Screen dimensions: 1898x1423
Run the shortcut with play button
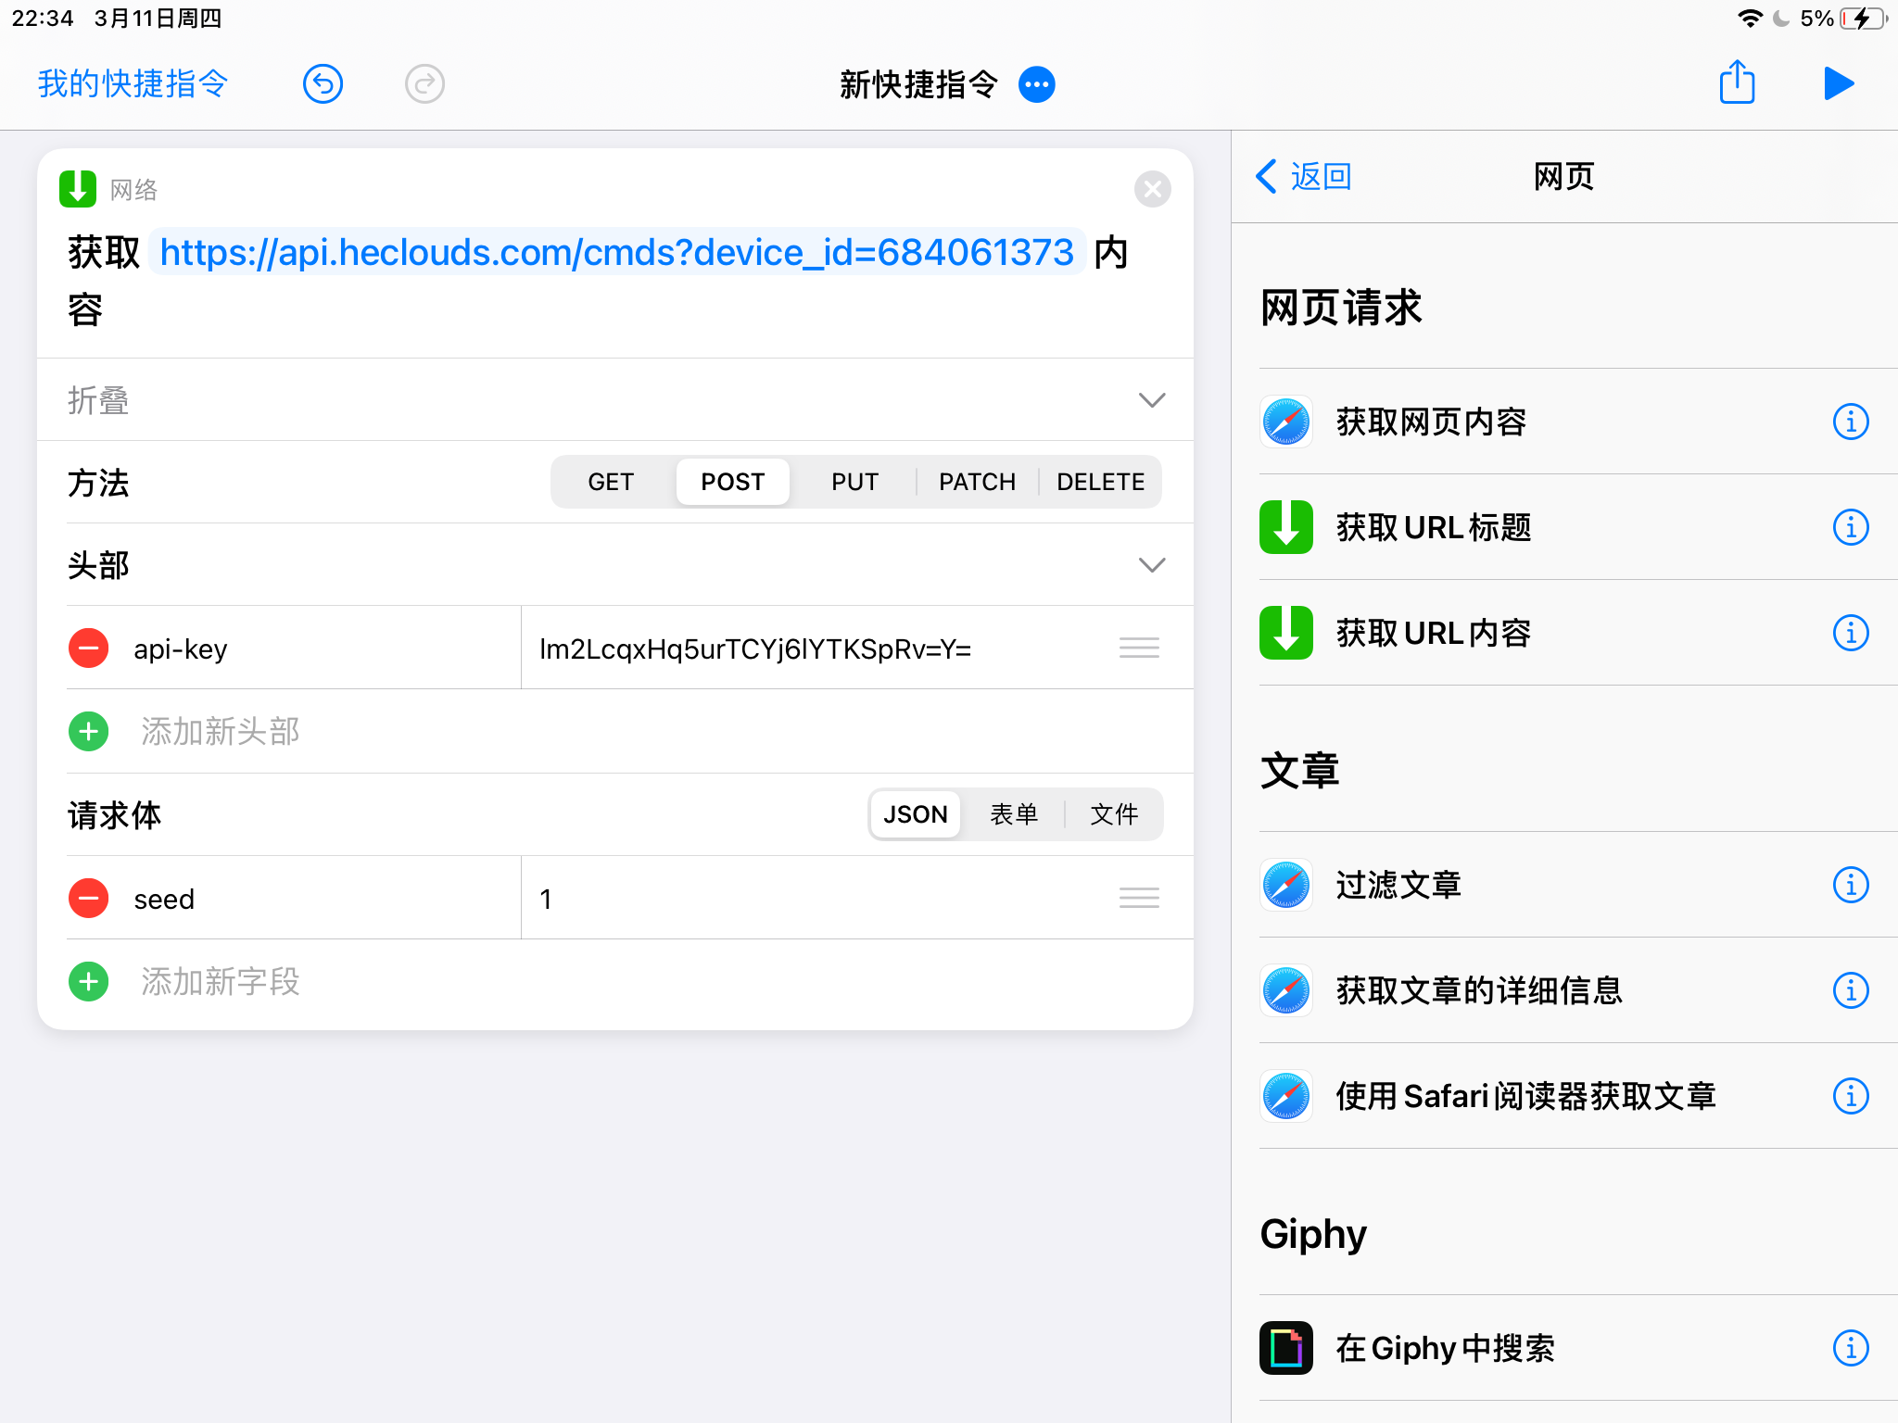click(x=1839, y=83)
